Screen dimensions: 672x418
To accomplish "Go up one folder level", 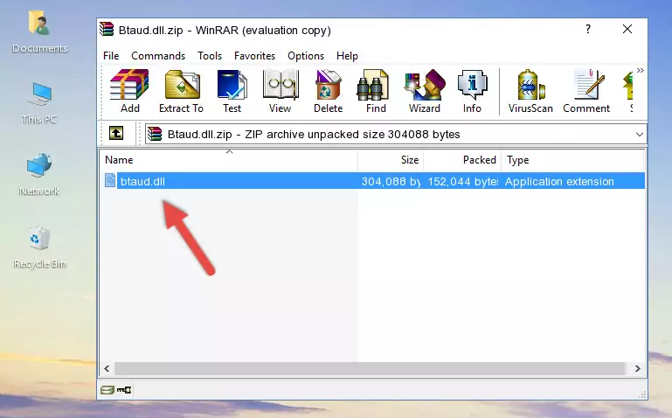I will (x=116, y=133).
